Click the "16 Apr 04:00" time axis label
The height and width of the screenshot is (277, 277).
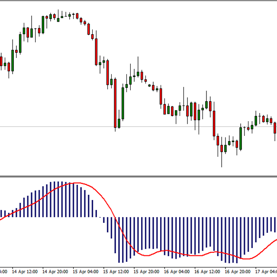pyautogui.click(x=177, y=272)
